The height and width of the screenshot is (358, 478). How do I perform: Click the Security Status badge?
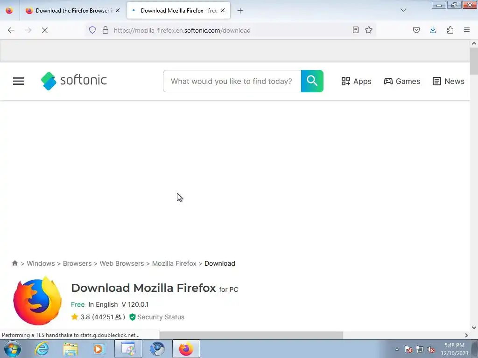point(157,317)
